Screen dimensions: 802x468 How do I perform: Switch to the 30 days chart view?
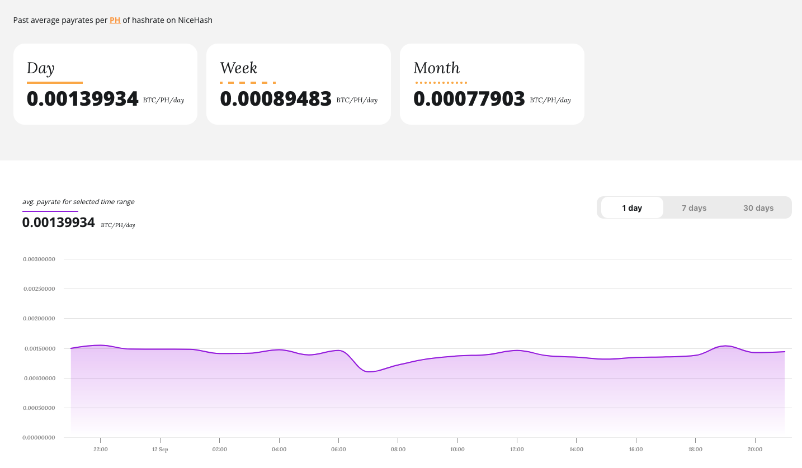758,207
